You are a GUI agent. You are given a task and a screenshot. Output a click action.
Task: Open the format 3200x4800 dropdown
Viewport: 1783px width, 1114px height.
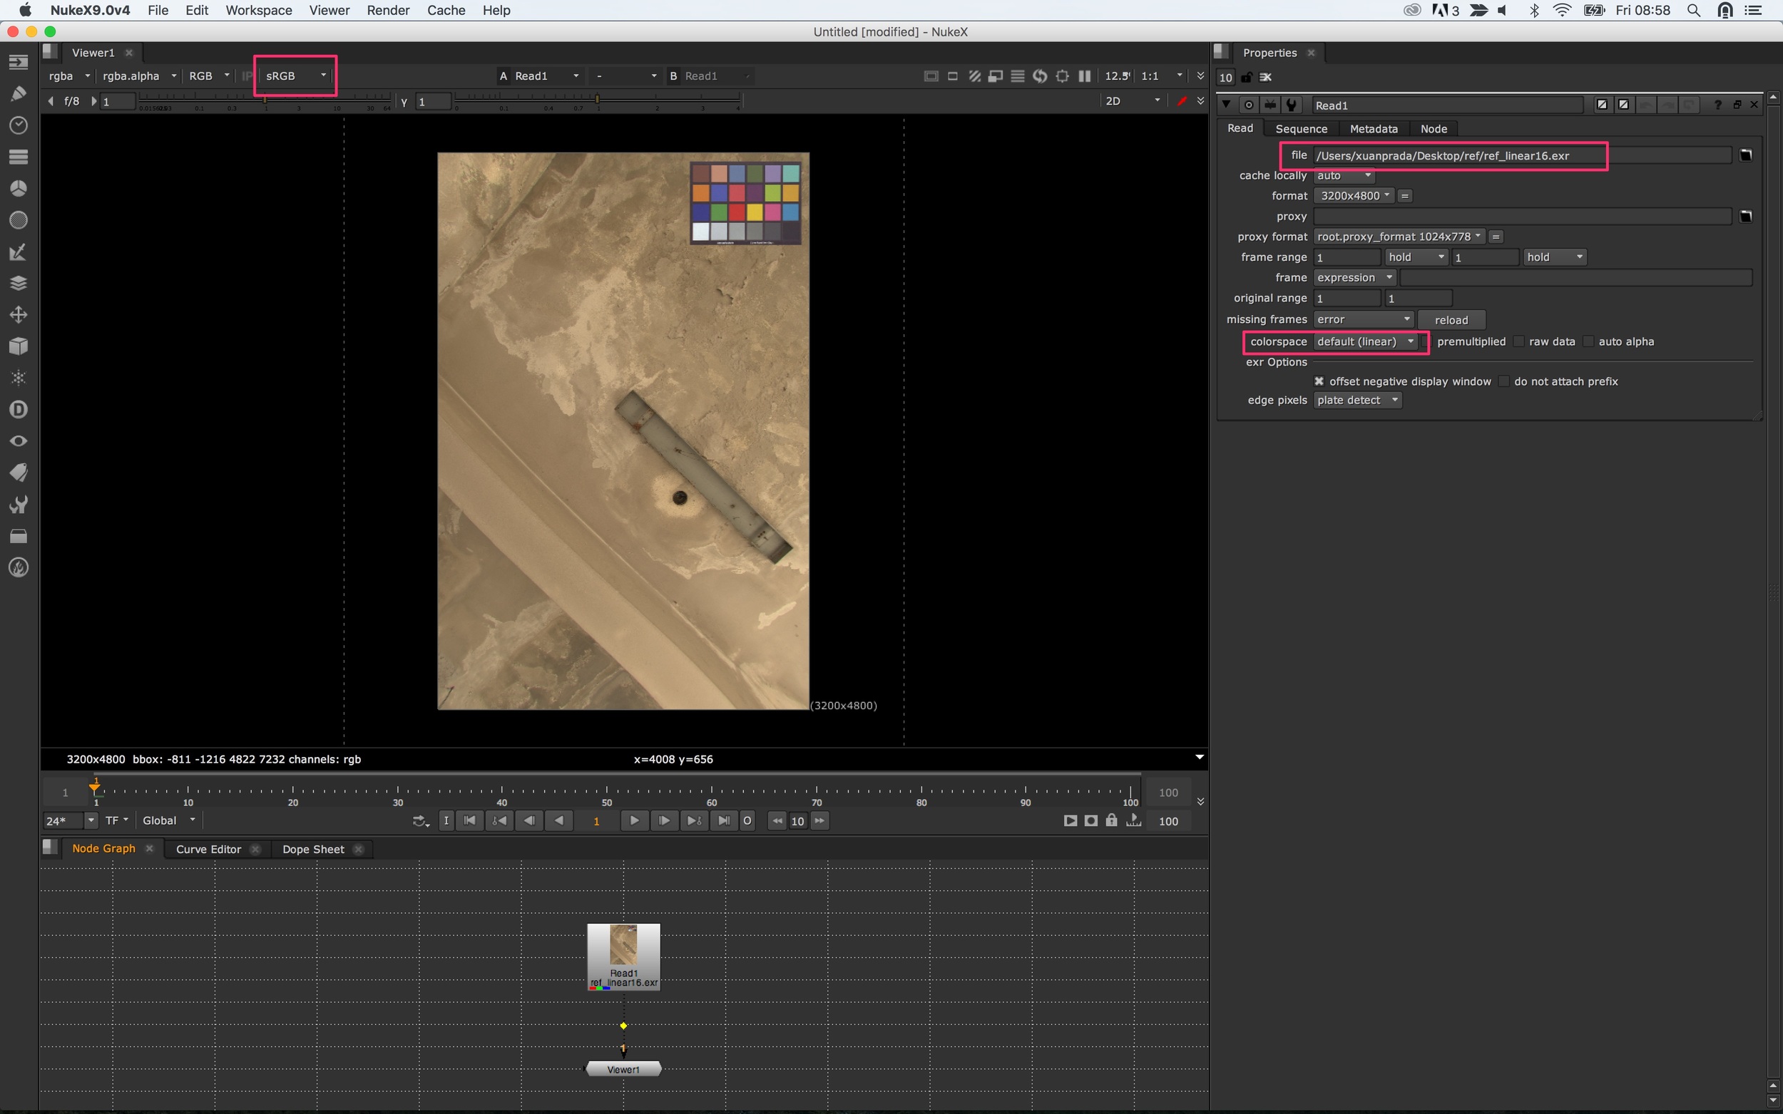click(1353, 195)
